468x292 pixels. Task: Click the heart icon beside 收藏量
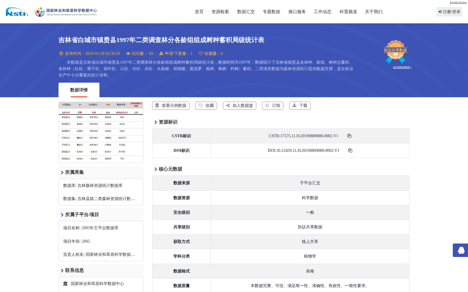coord(201,53)
